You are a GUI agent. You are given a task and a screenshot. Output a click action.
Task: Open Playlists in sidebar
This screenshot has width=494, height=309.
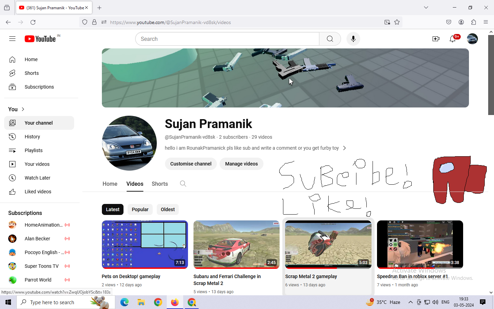(x=39, y=150)
